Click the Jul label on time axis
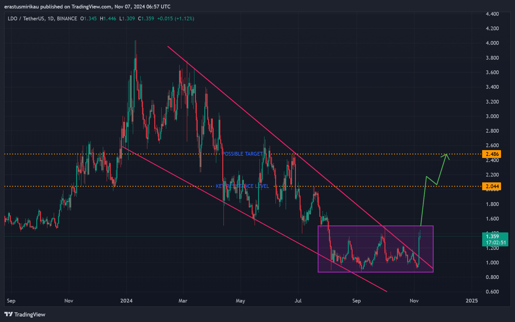Image resolution: width=515 pixels, height=322 pixels. (x=298, y=301)
